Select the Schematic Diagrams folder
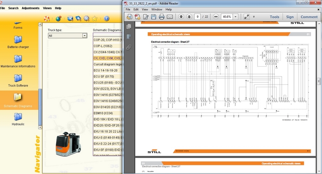This screenshot has width=322, height=174. (18, 101)
